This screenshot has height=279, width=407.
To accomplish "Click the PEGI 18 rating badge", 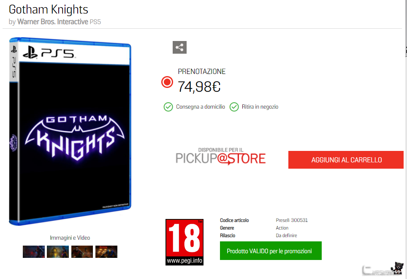I will pos(185,242).
